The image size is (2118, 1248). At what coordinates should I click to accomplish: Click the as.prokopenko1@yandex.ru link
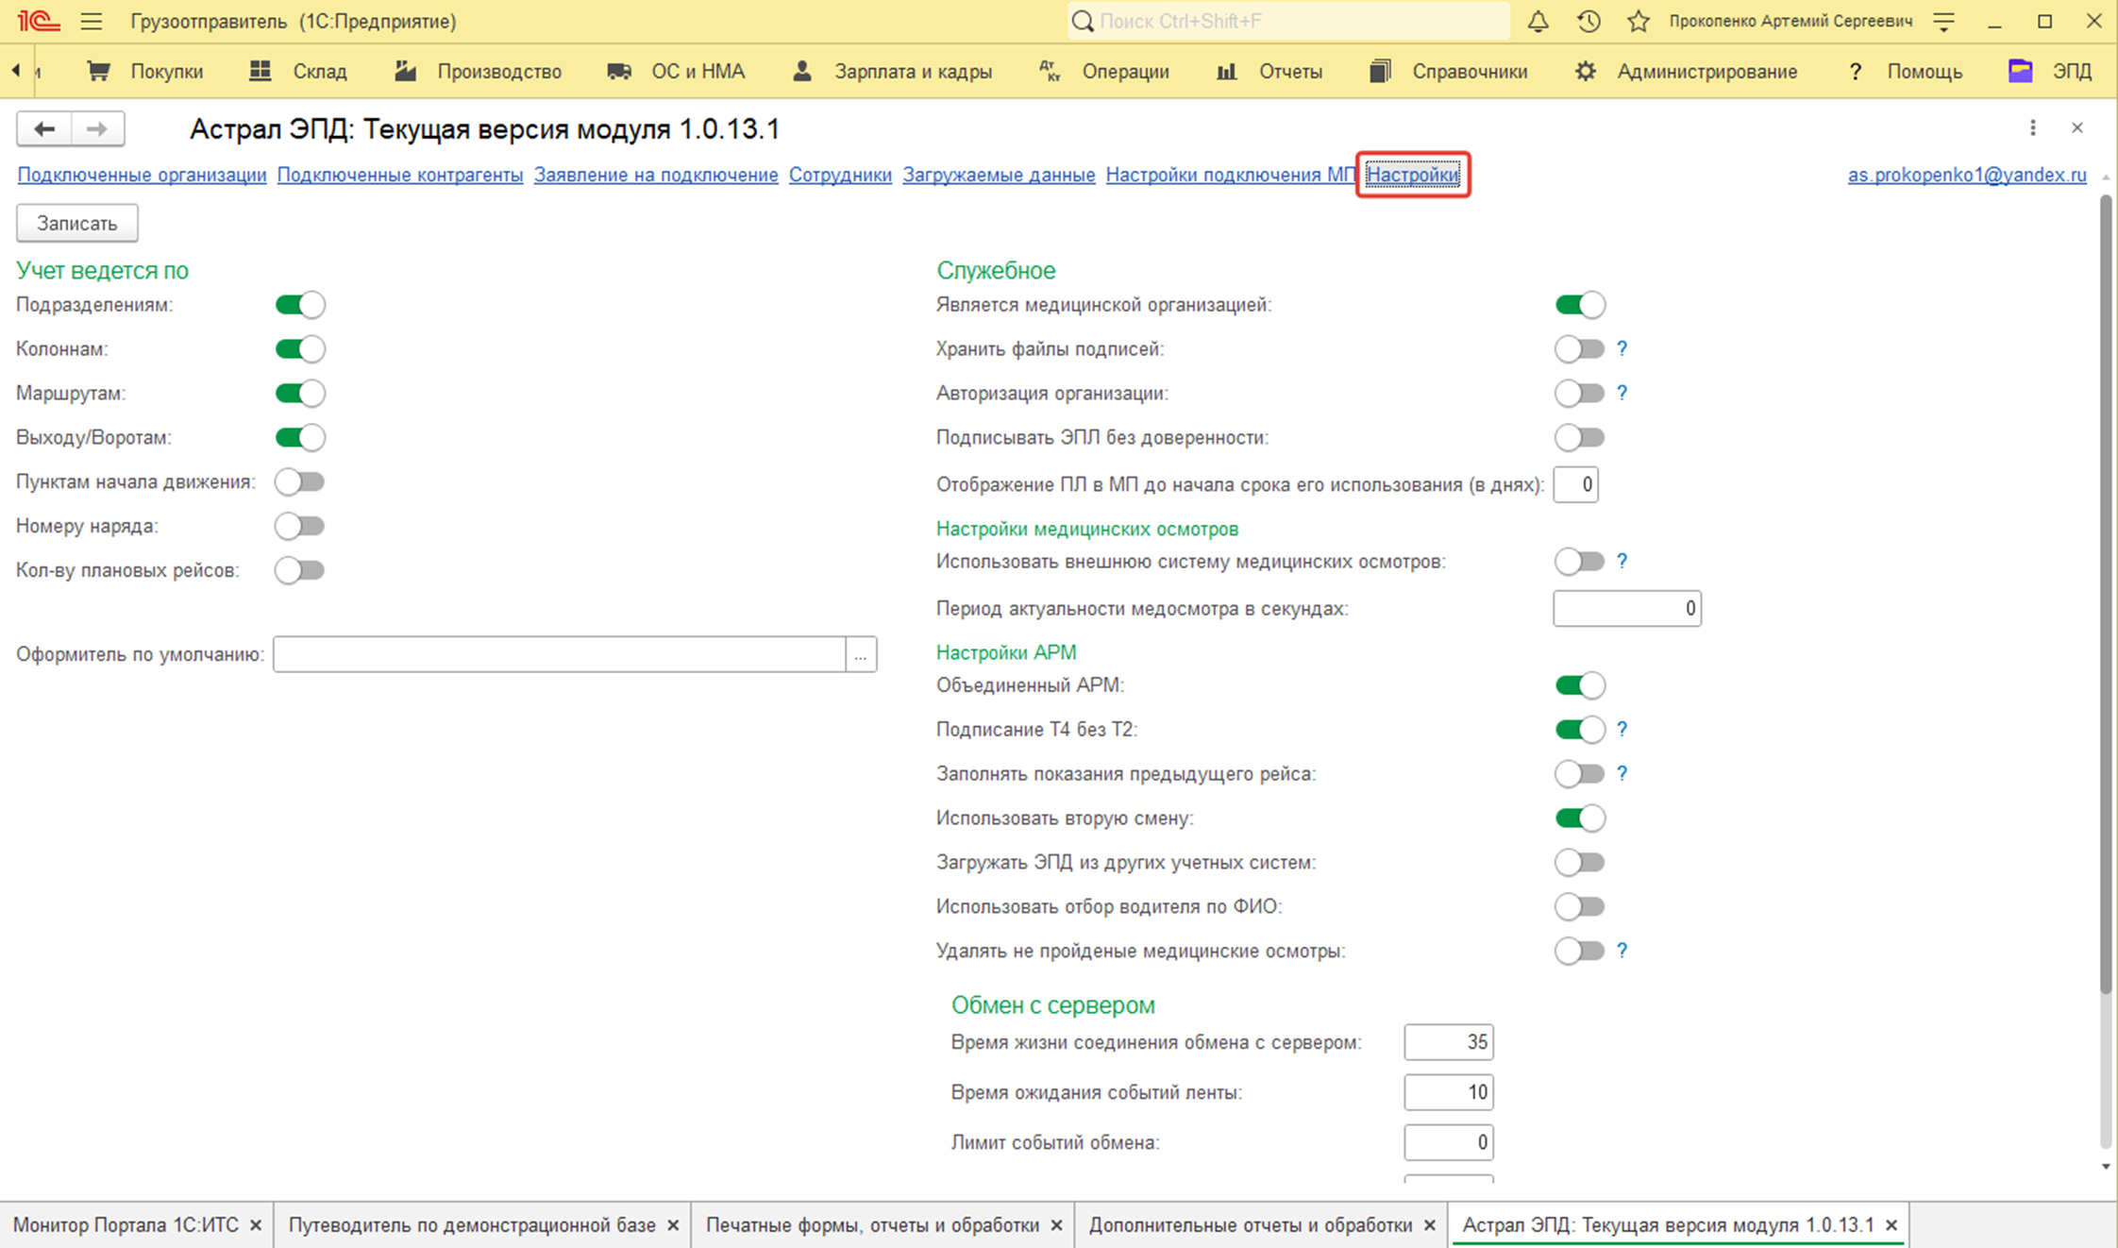click(1967, 175)
